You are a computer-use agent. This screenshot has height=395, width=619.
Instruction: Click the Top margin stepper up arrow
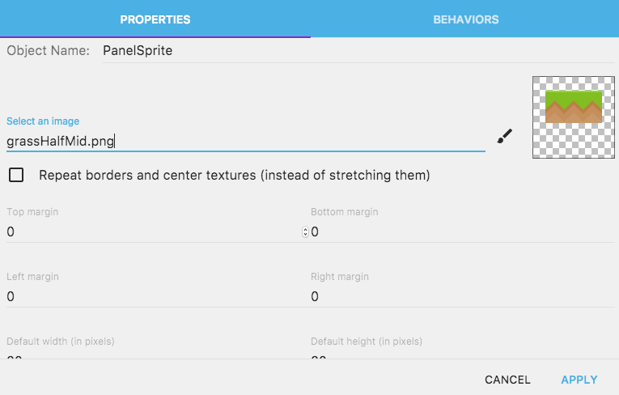pyautogui.click(x=305, y=229)
